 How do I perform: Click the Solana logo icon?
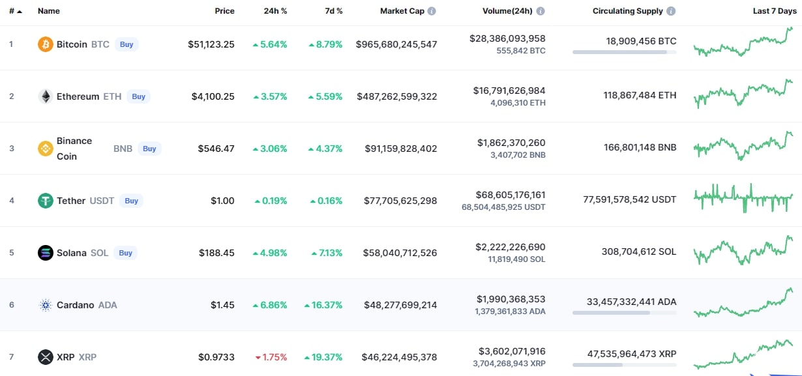coord(46,253)
